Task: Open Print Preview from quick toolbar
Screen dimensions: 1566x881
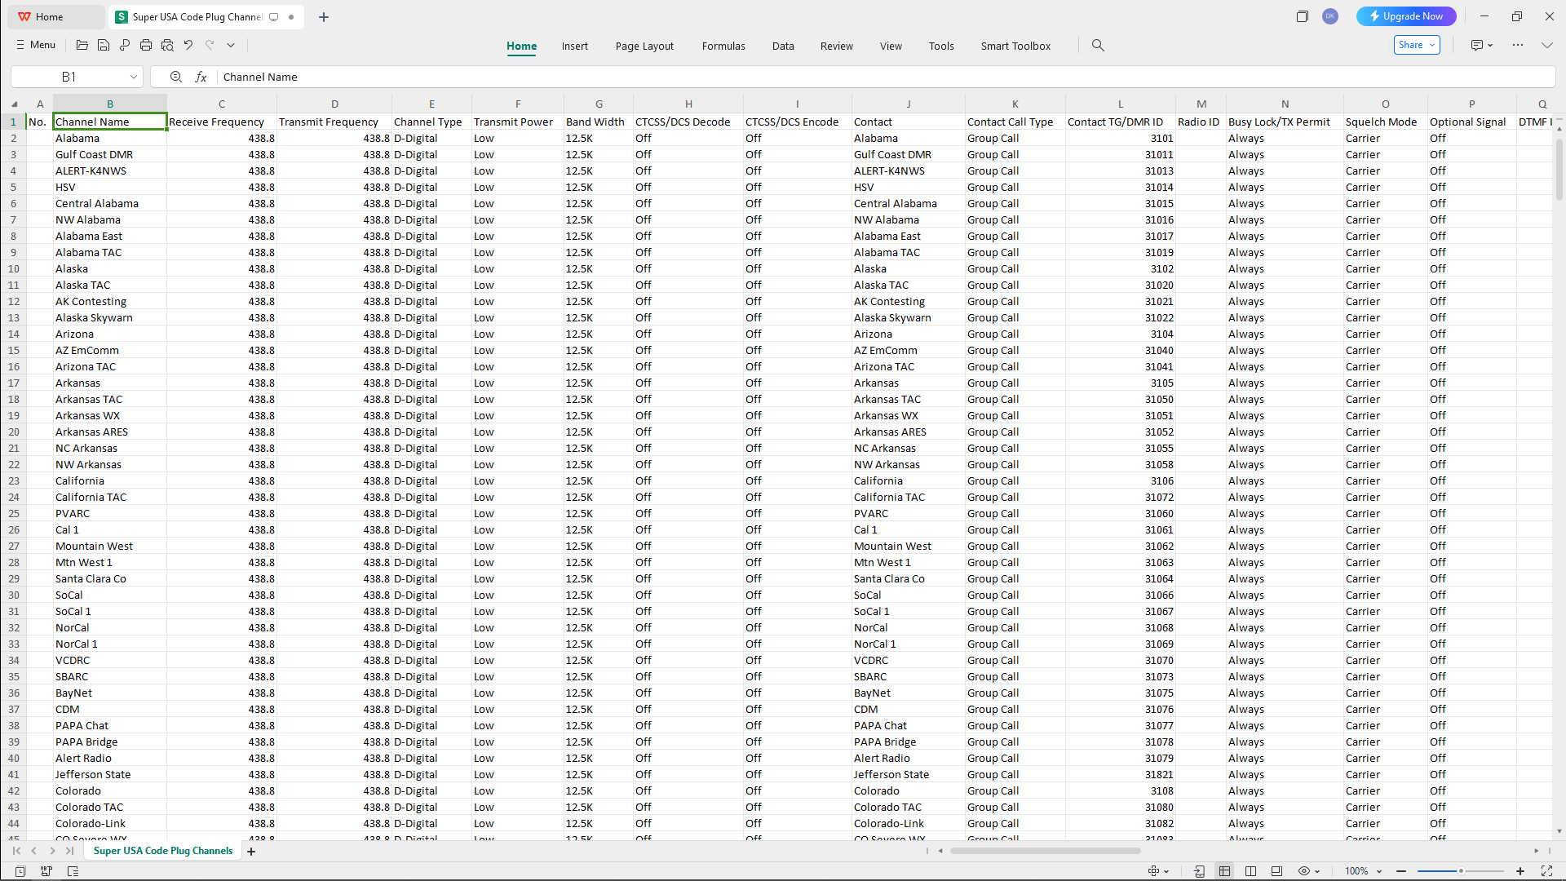Action: click(x=167, y=46)
